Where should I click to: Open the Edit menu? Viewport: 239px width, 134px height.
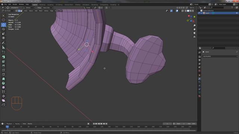[10, 4]
